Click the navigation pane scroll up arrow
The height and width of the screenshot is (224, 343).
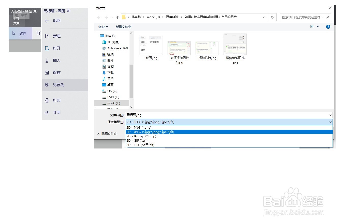[x=132, y=33]
